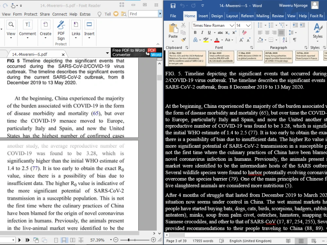
Task: Open the Word Review ribbon tab
Action: [x=278, y=16]
